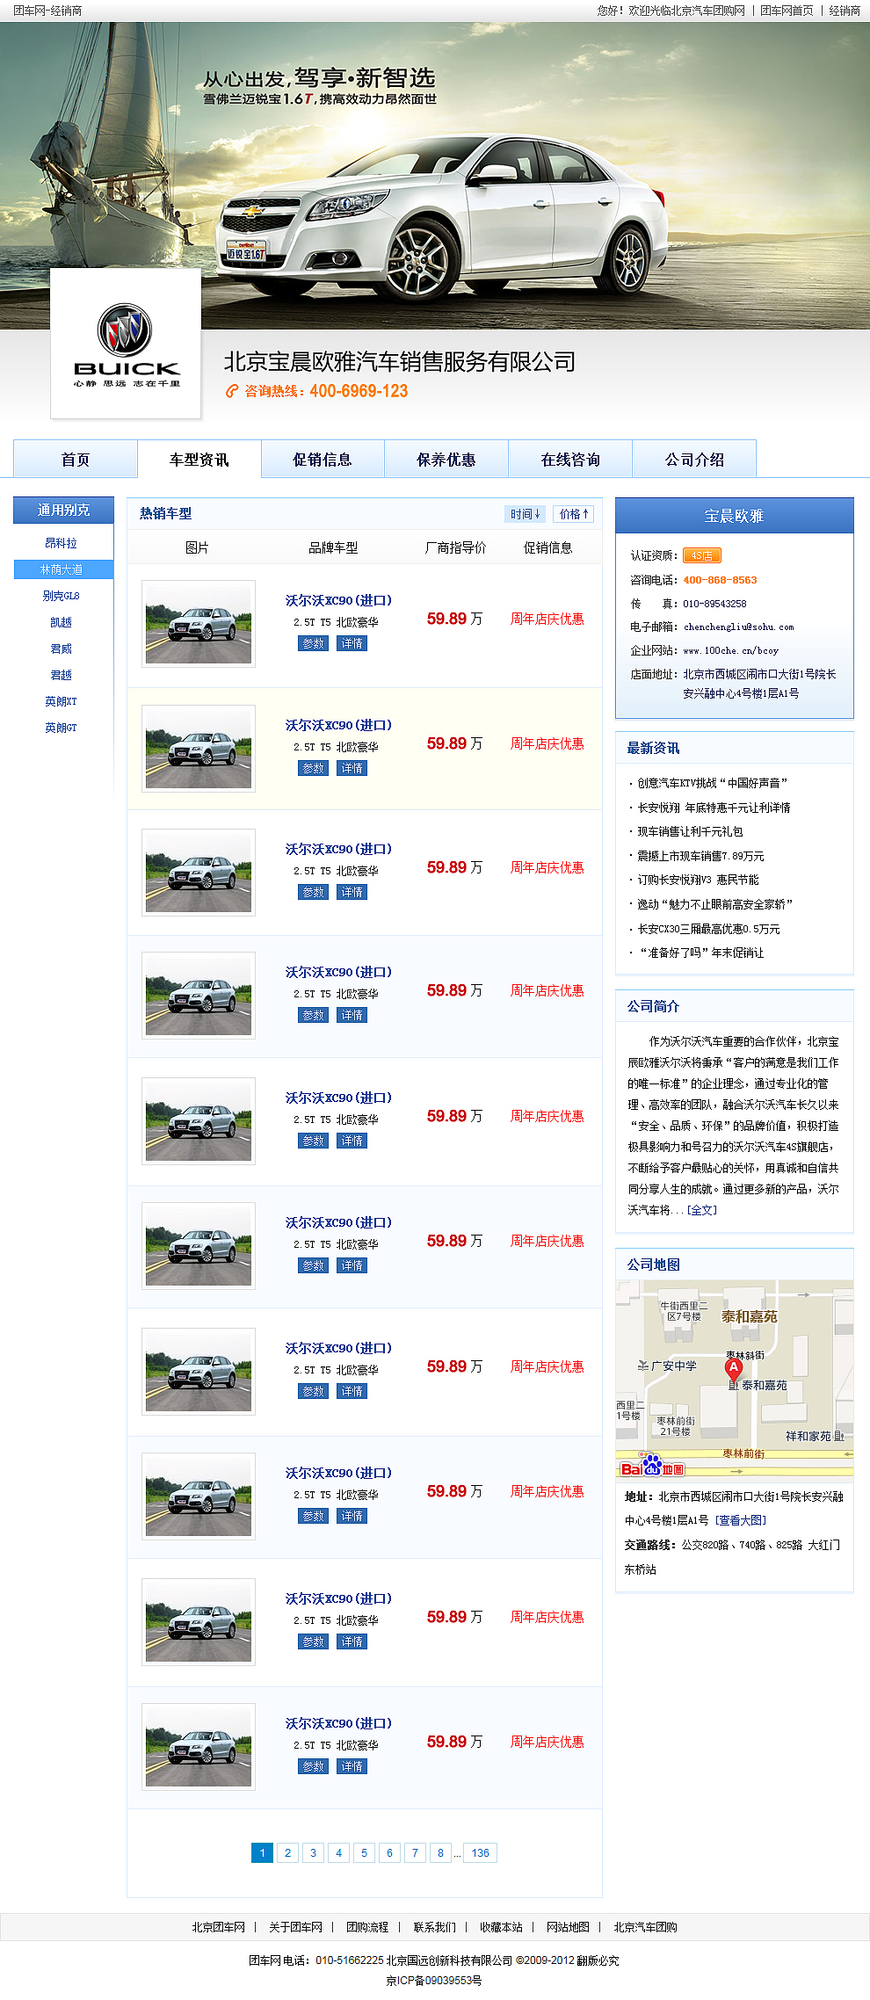The image size is (870, 2000).
Task: Go to page 5 of listings
Action: pyautogui.click(x=364, y=1852)
